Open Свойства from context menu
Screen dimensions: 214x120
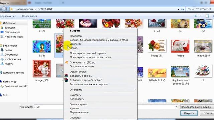(x=75, y=118)
